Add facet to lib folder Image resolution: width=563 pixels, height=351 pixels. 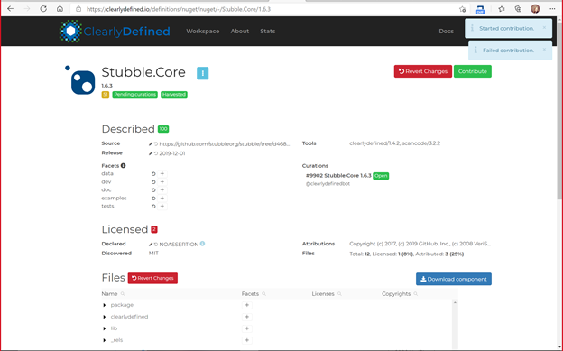(246, 328)
